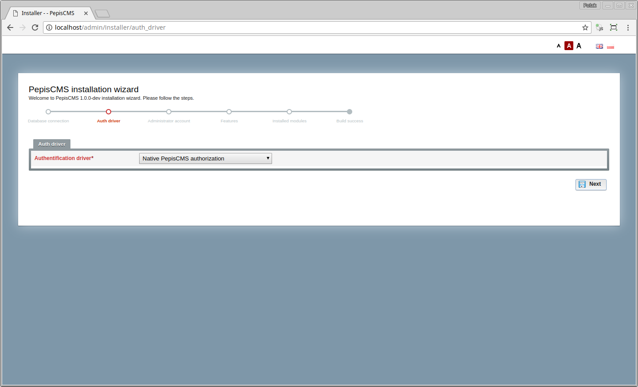The height and width of the screenshot is (387, 638).
Task: Click the 'Installed modules' step label
Action: click(289, 121)
